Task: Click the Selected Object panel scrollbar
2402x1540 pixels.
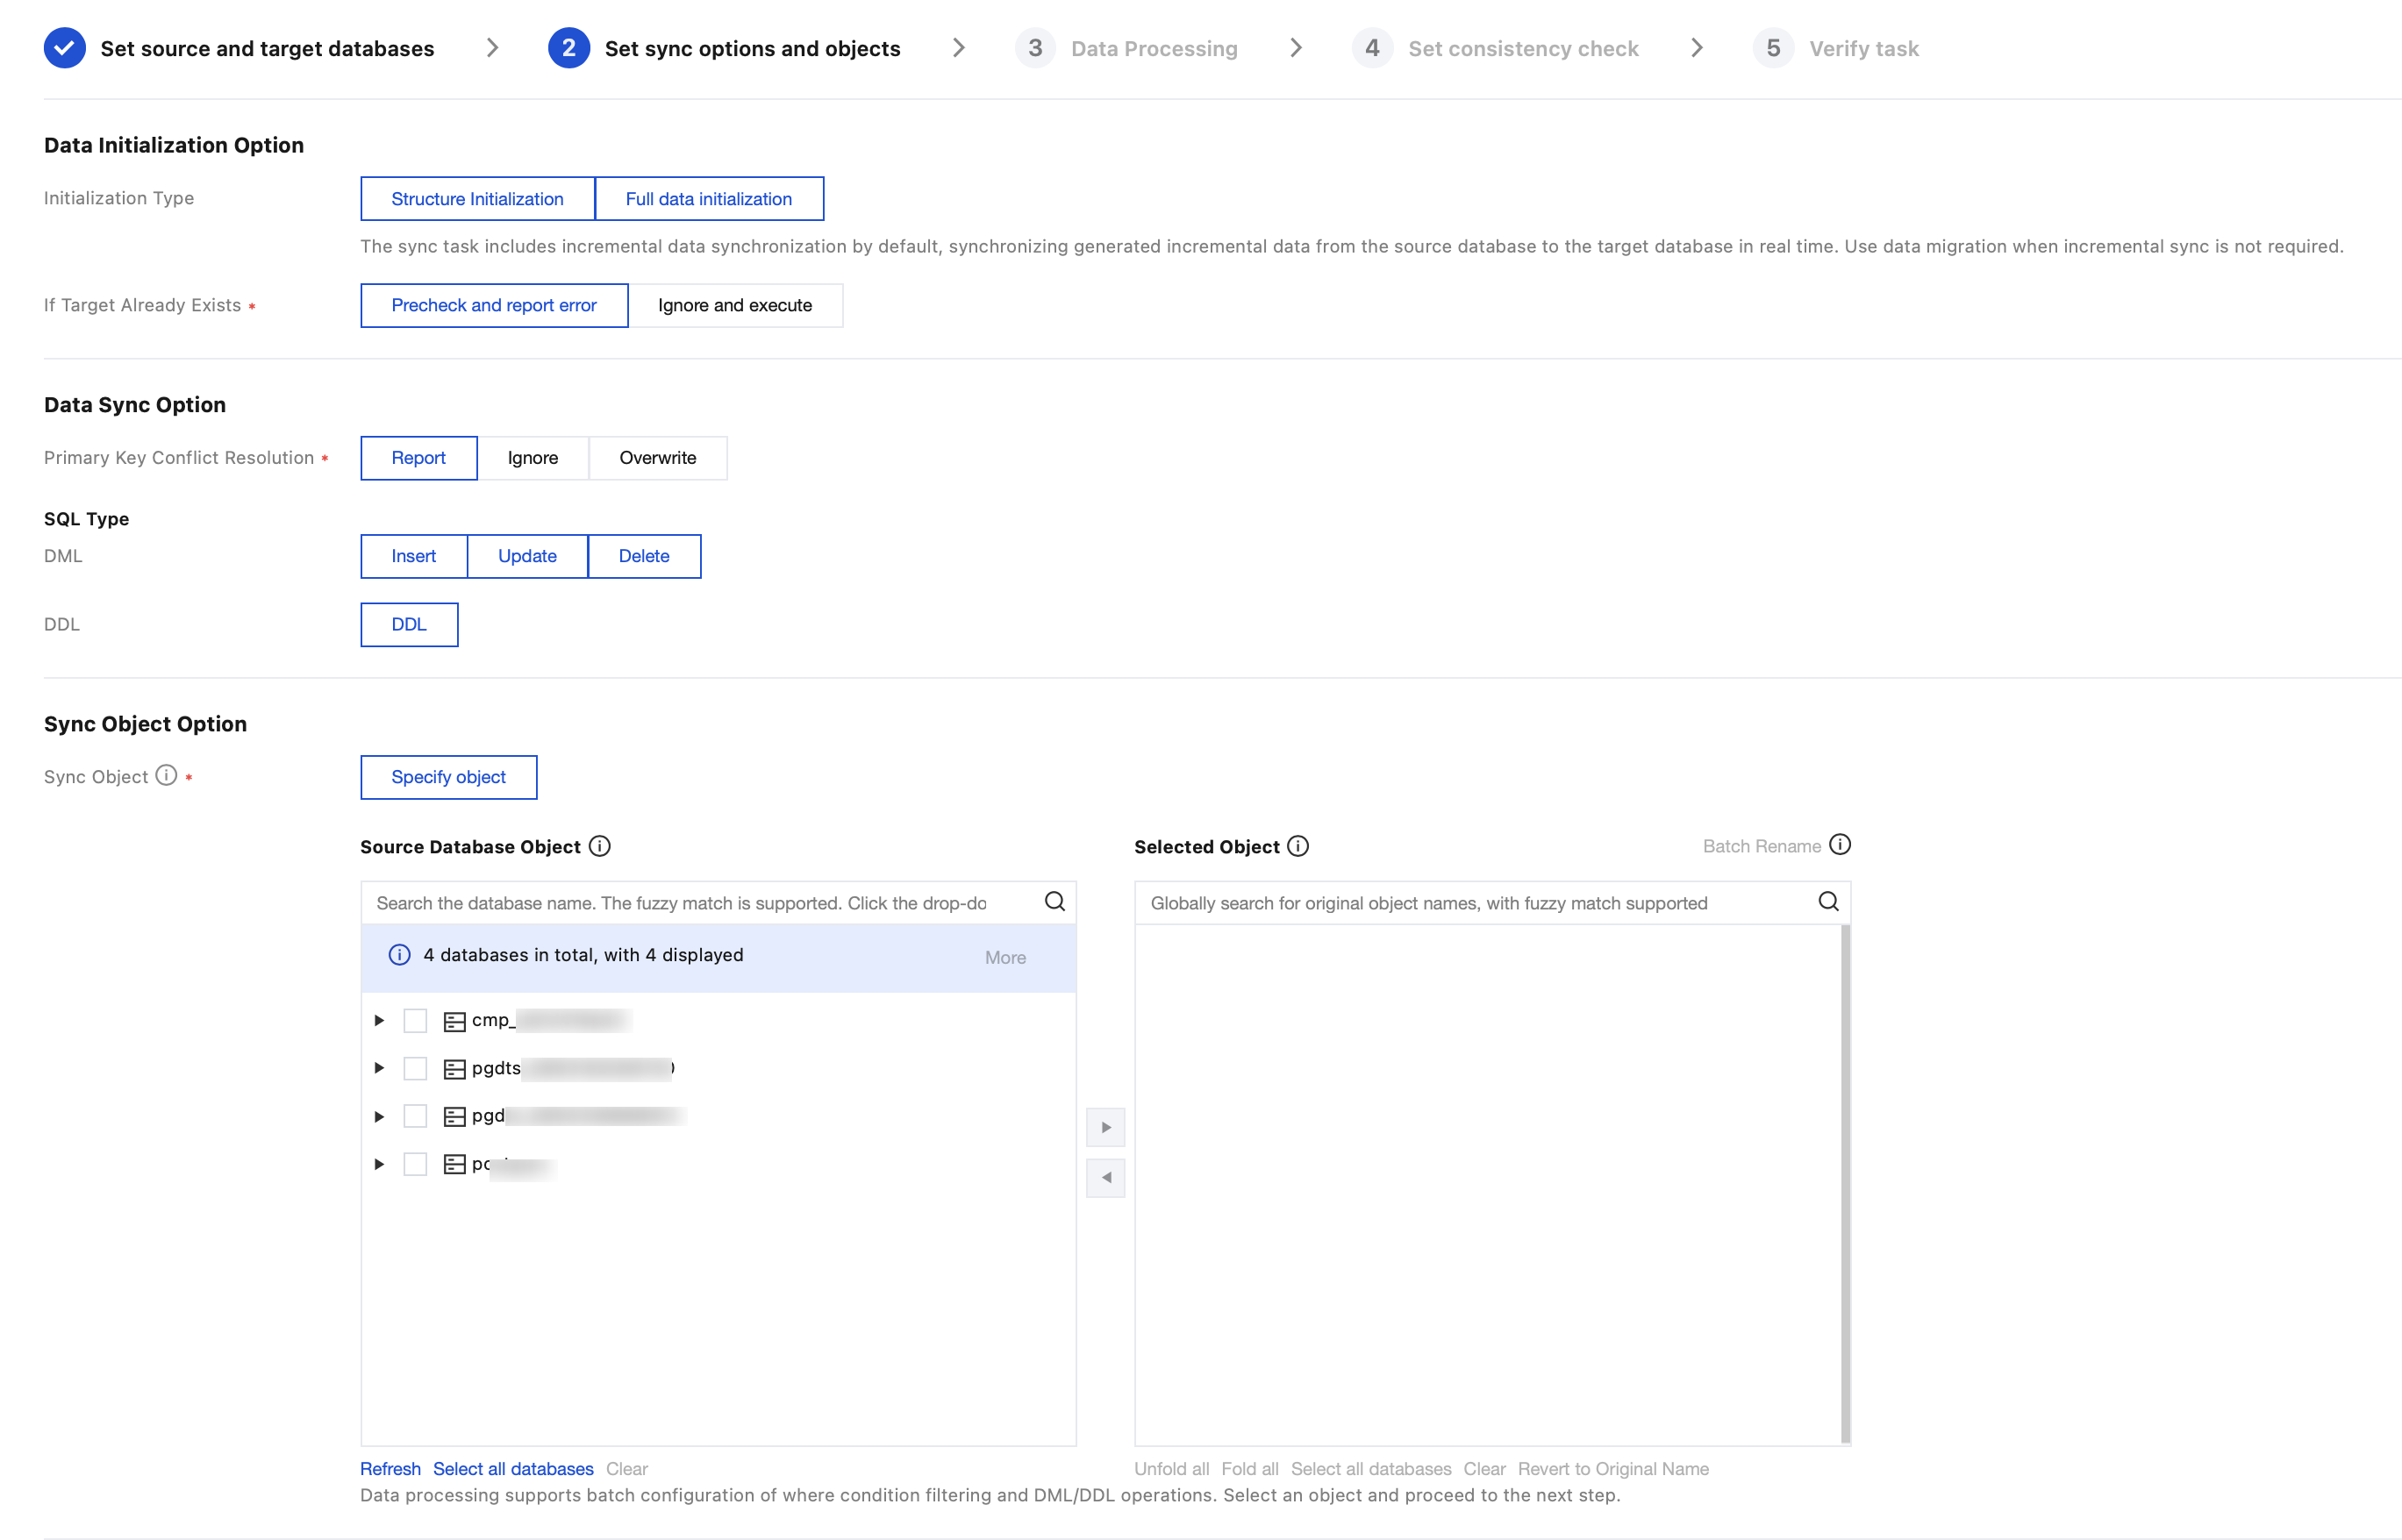Action: pos(1845,1183)
